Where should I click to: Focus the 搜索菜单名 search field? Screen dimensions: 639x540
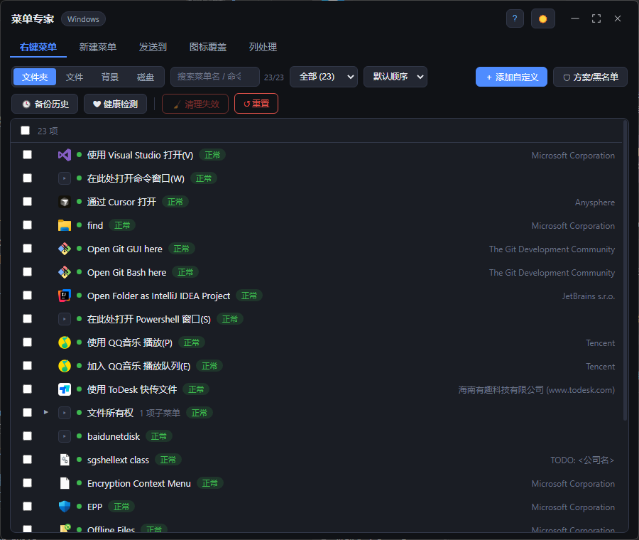[214, 77]
